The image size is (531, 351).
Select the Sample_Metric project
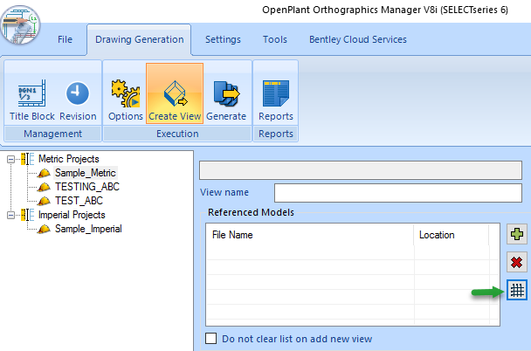pyautogui.click(x=86, y=173)
